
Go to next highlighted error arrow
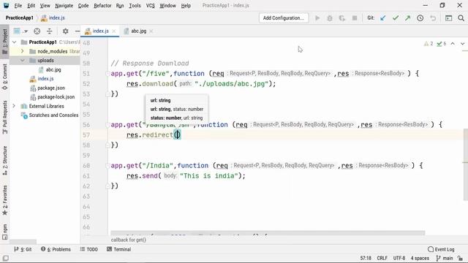click(x=463, y=44)
